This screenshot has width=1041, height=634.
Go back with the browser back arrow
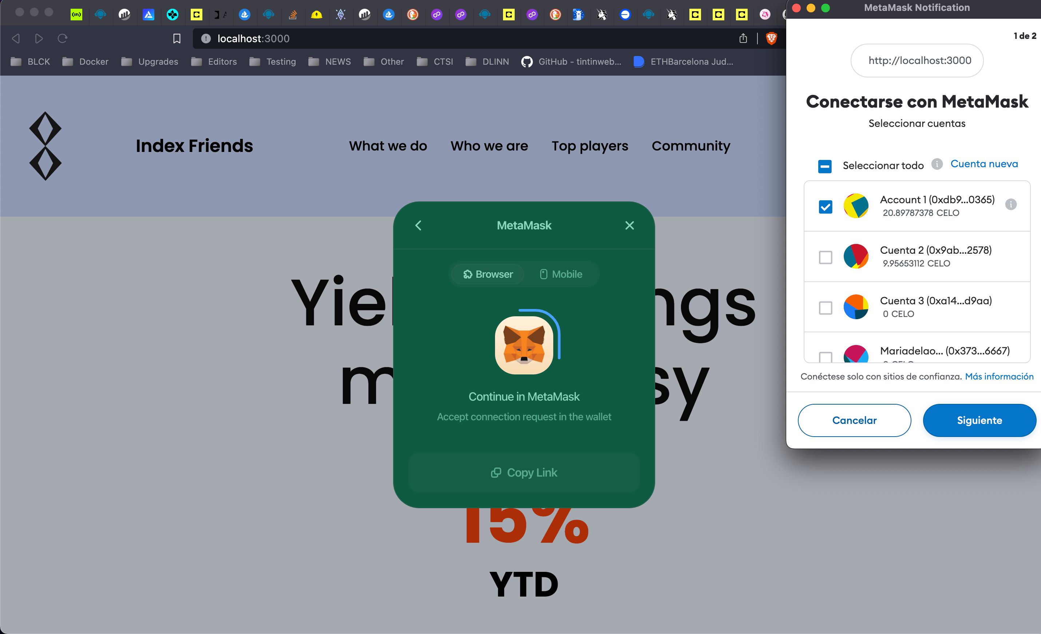pyautogui.click(x=16, y=39)
